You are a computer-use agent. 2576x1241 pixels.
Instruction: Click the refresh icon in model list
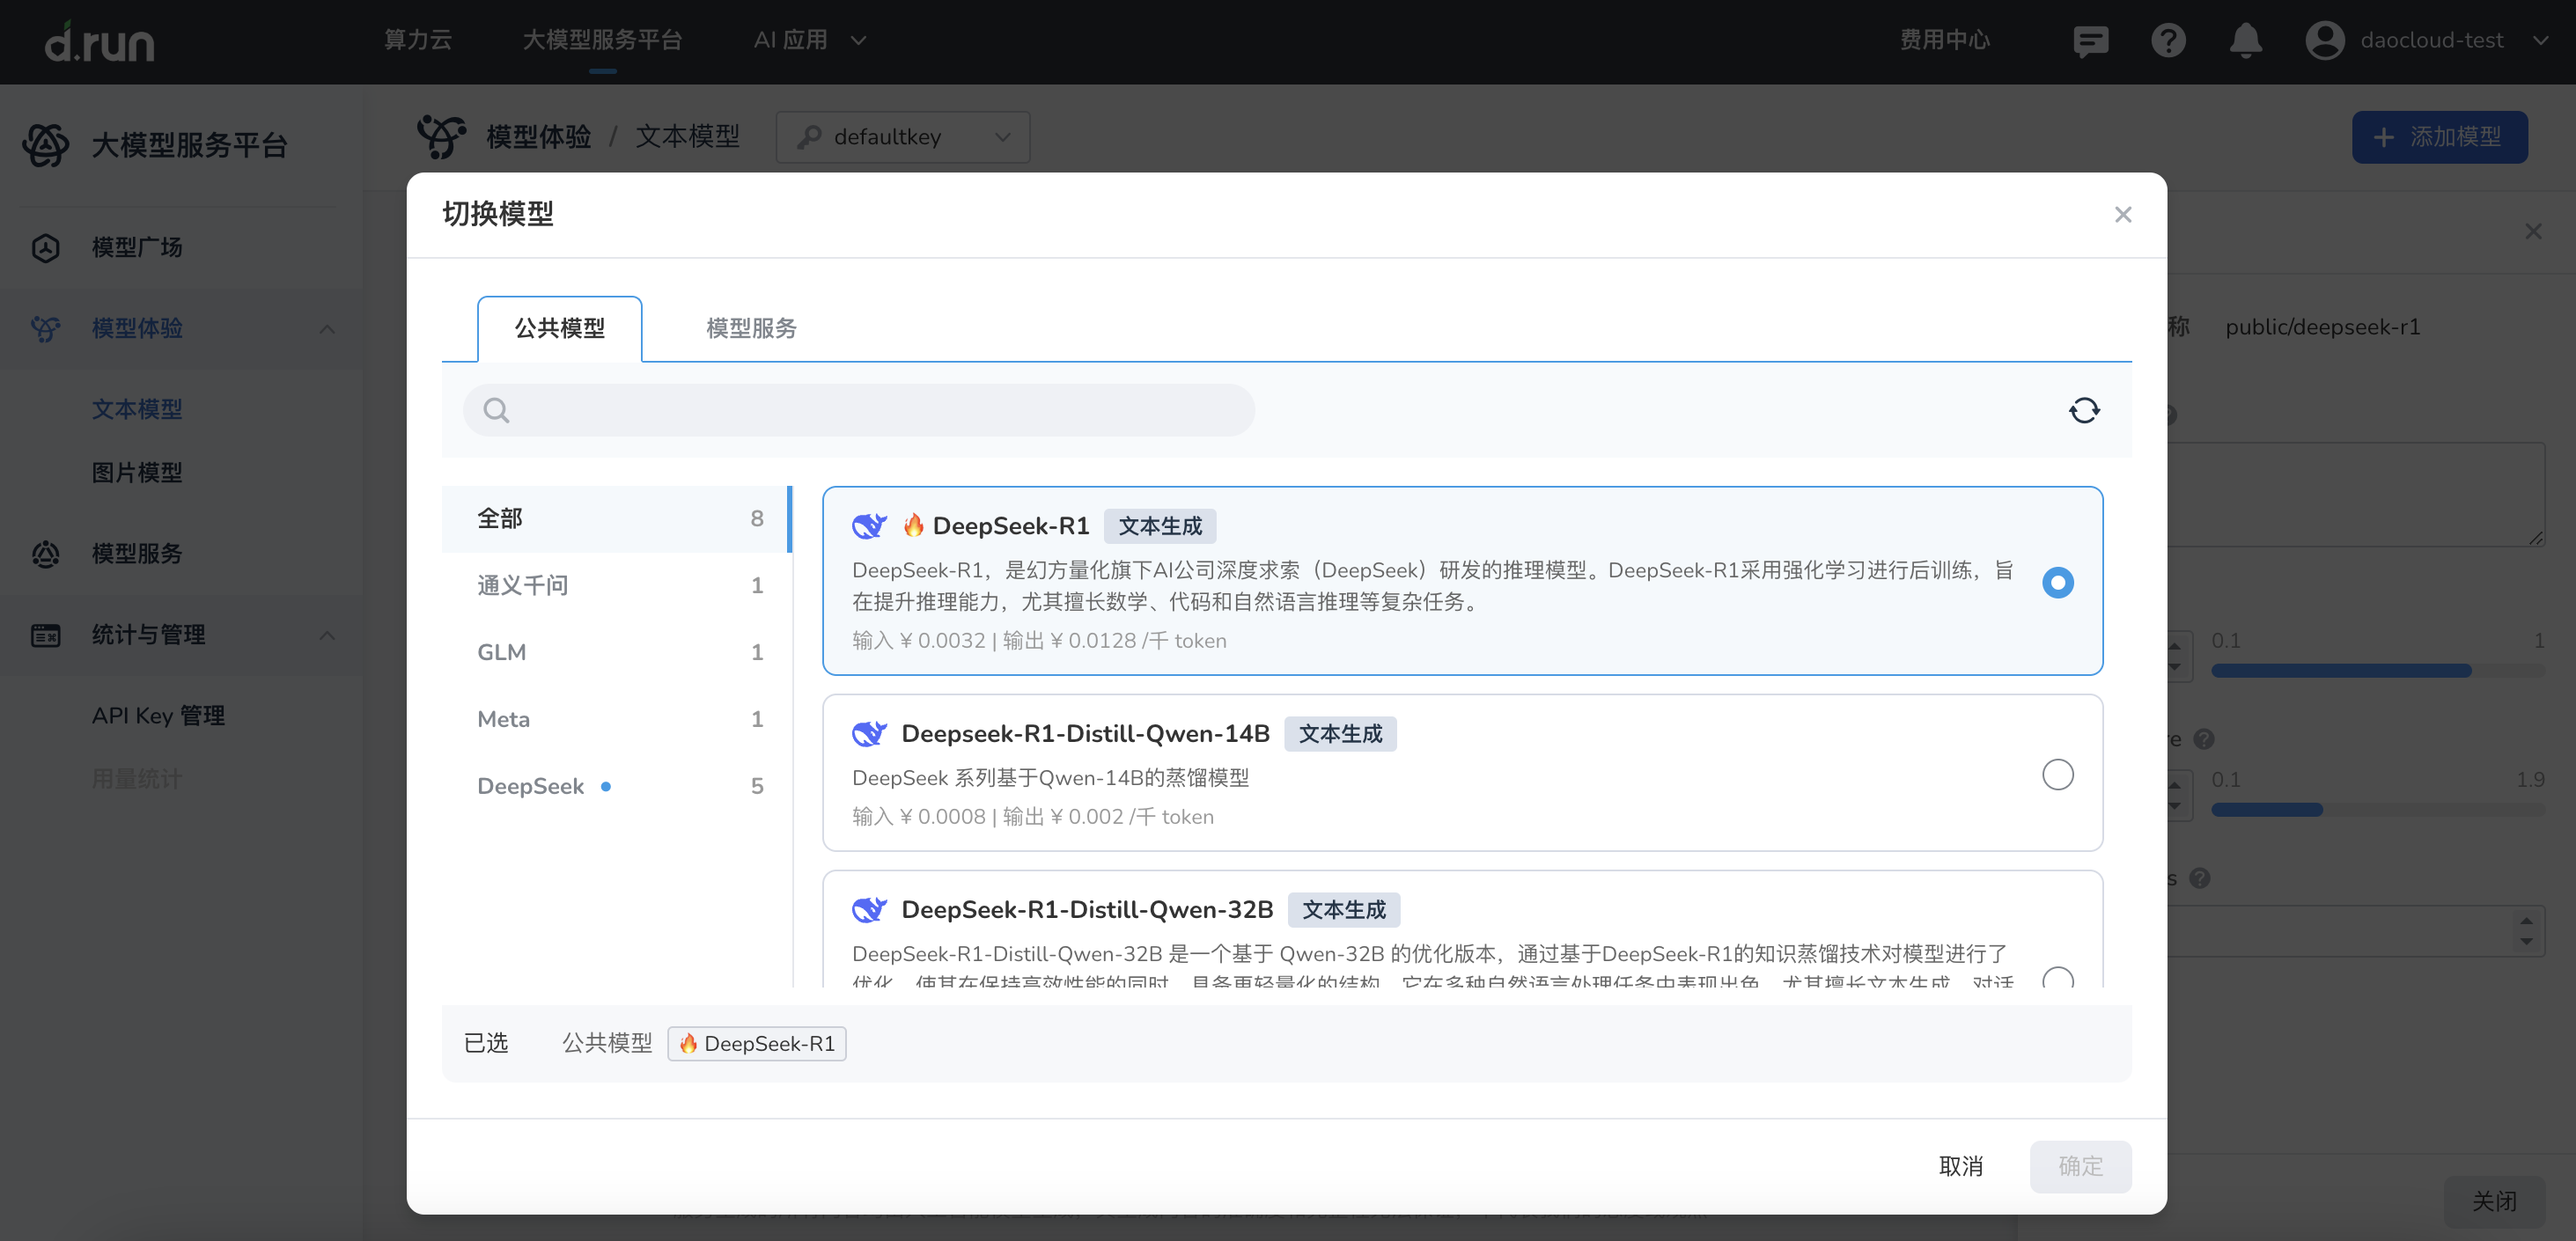point(2084,410)
